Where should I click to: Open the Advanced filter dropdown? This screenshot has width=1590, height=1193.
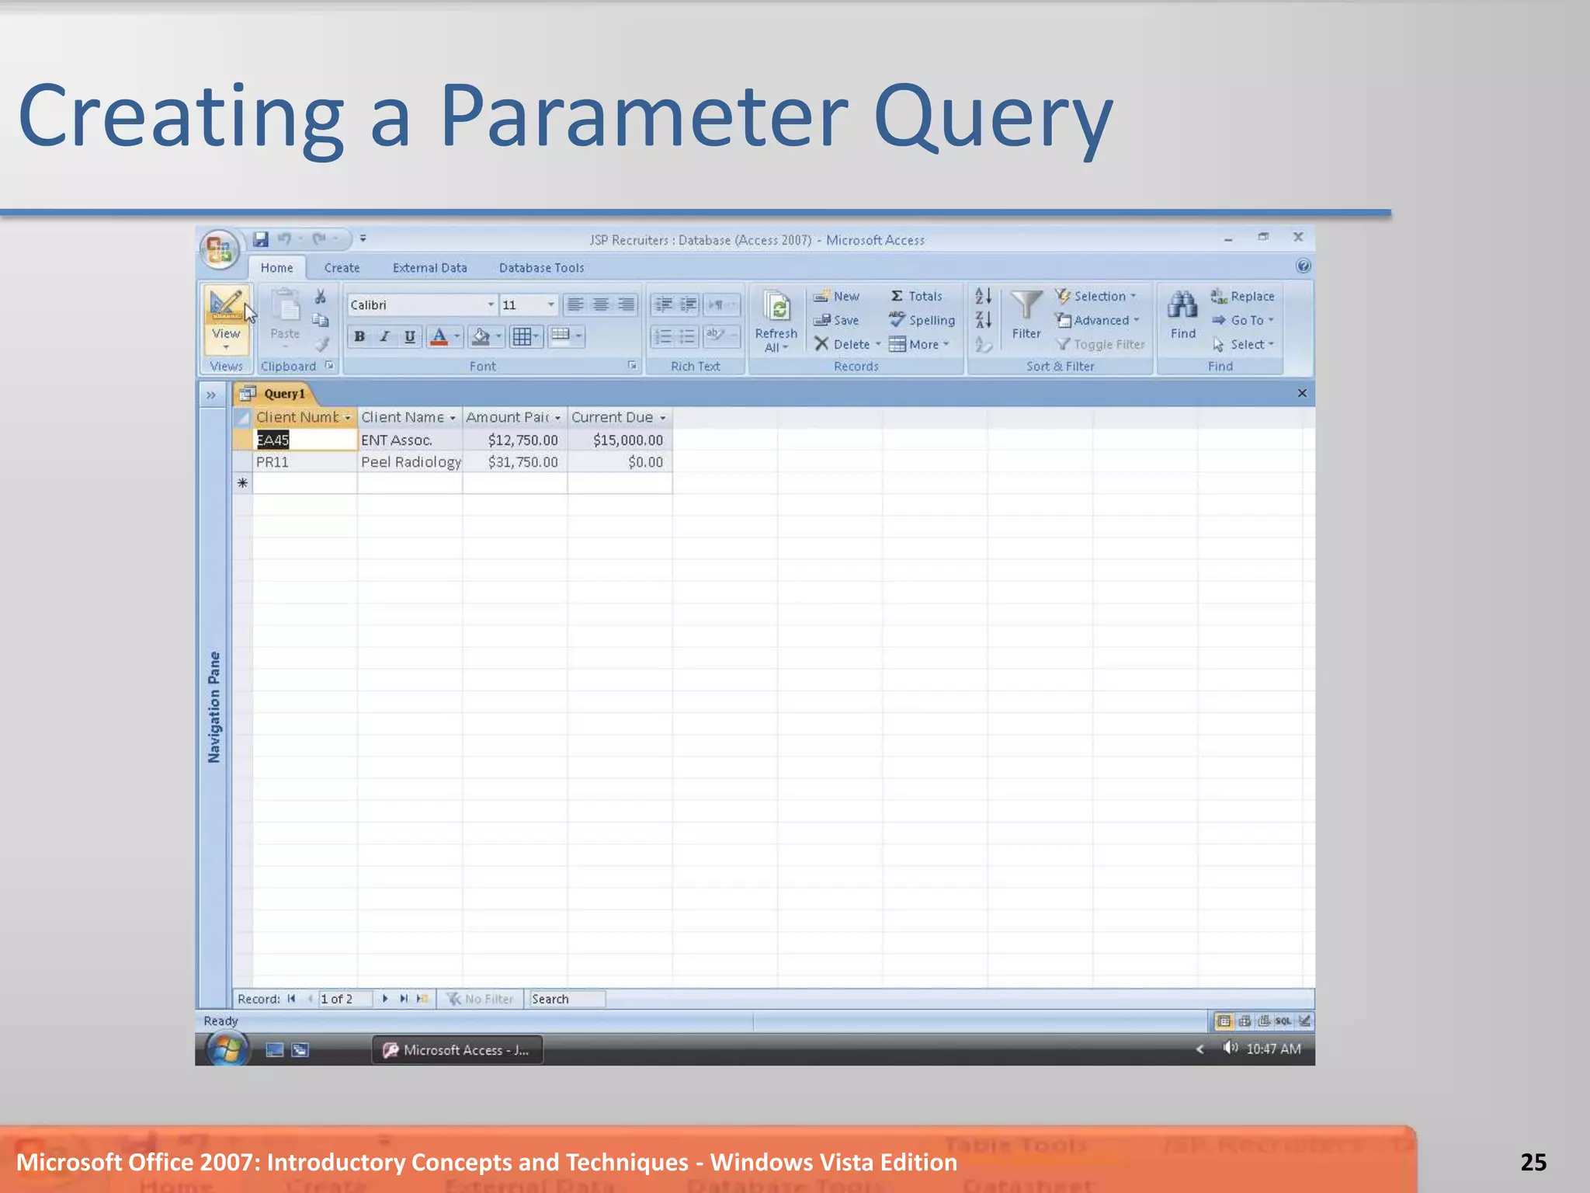click(x=1097, y=320)
